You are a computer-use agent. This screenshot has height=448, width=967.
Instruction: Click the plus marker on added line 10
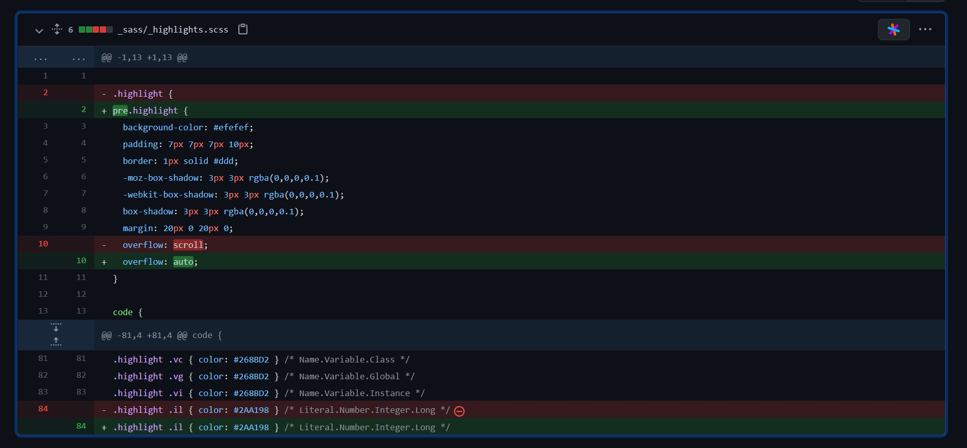pyautogui.click(x=104, y=262)
